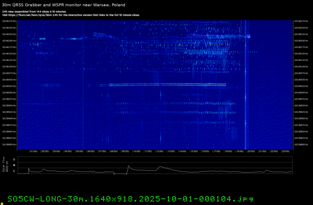Click 10139900 Hz on the right frequency axis

pos(301,119)
